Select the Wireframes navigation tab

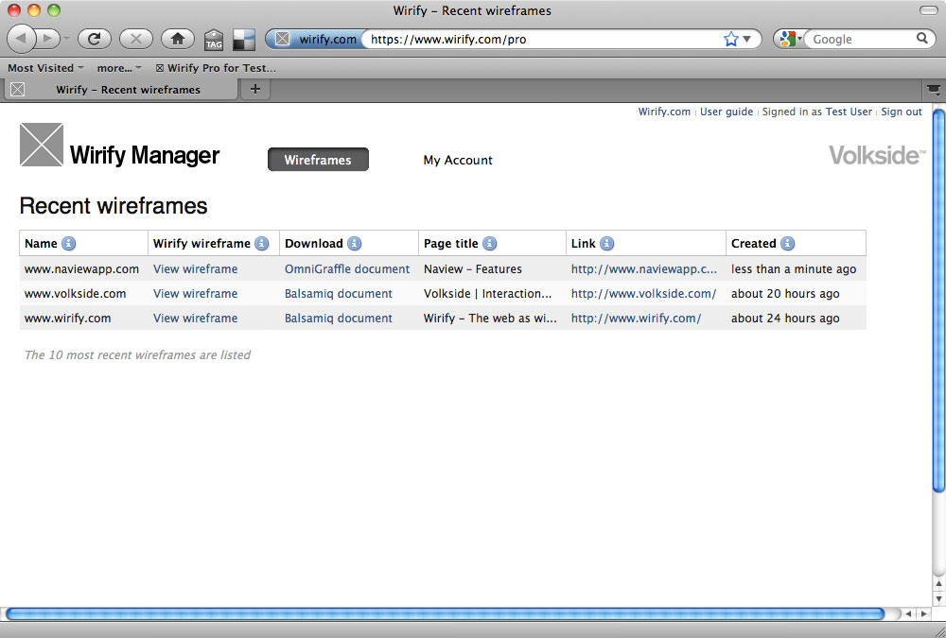coord(318,160)
